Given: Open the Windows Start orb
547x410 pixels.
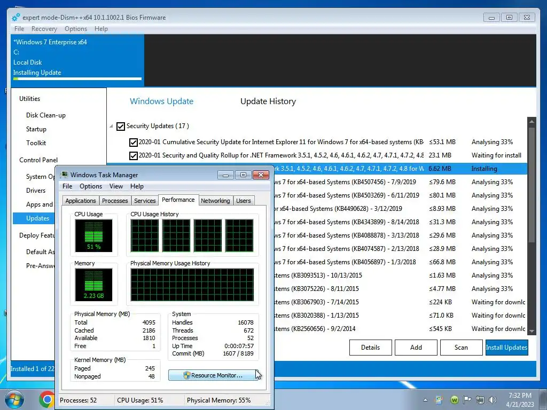Looking at the screenshot, I should coord(14,399).
